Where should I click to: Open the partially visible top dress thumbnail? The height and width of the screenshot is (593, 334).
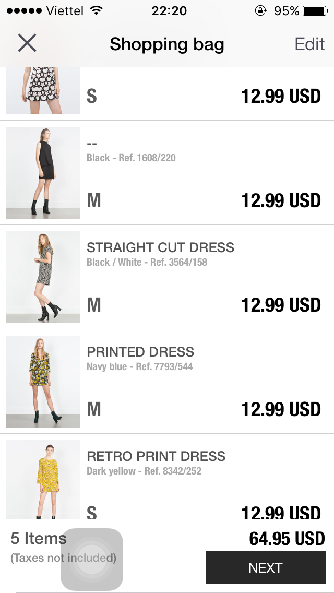tap(43, 91)
